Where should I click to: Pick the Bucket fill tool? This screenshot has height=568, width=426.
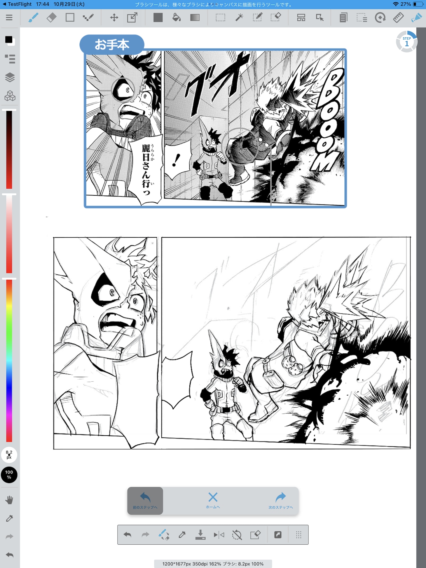pos(176,17)
